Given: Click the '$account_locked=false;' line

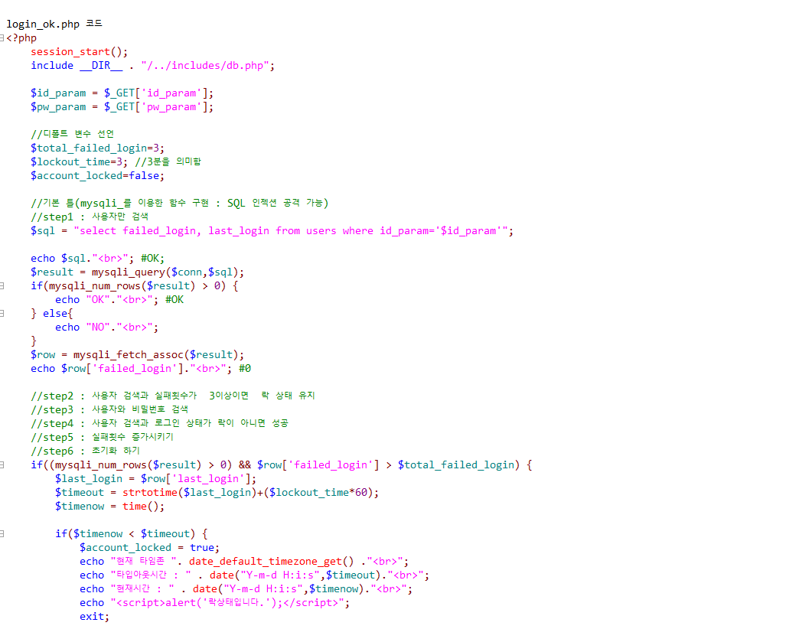Looking at the screenshot, I should (97, 176).
